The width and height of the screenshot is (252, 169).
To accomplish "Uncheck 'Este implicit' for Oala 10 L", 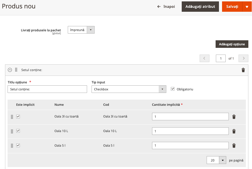I will pos(18,131).
